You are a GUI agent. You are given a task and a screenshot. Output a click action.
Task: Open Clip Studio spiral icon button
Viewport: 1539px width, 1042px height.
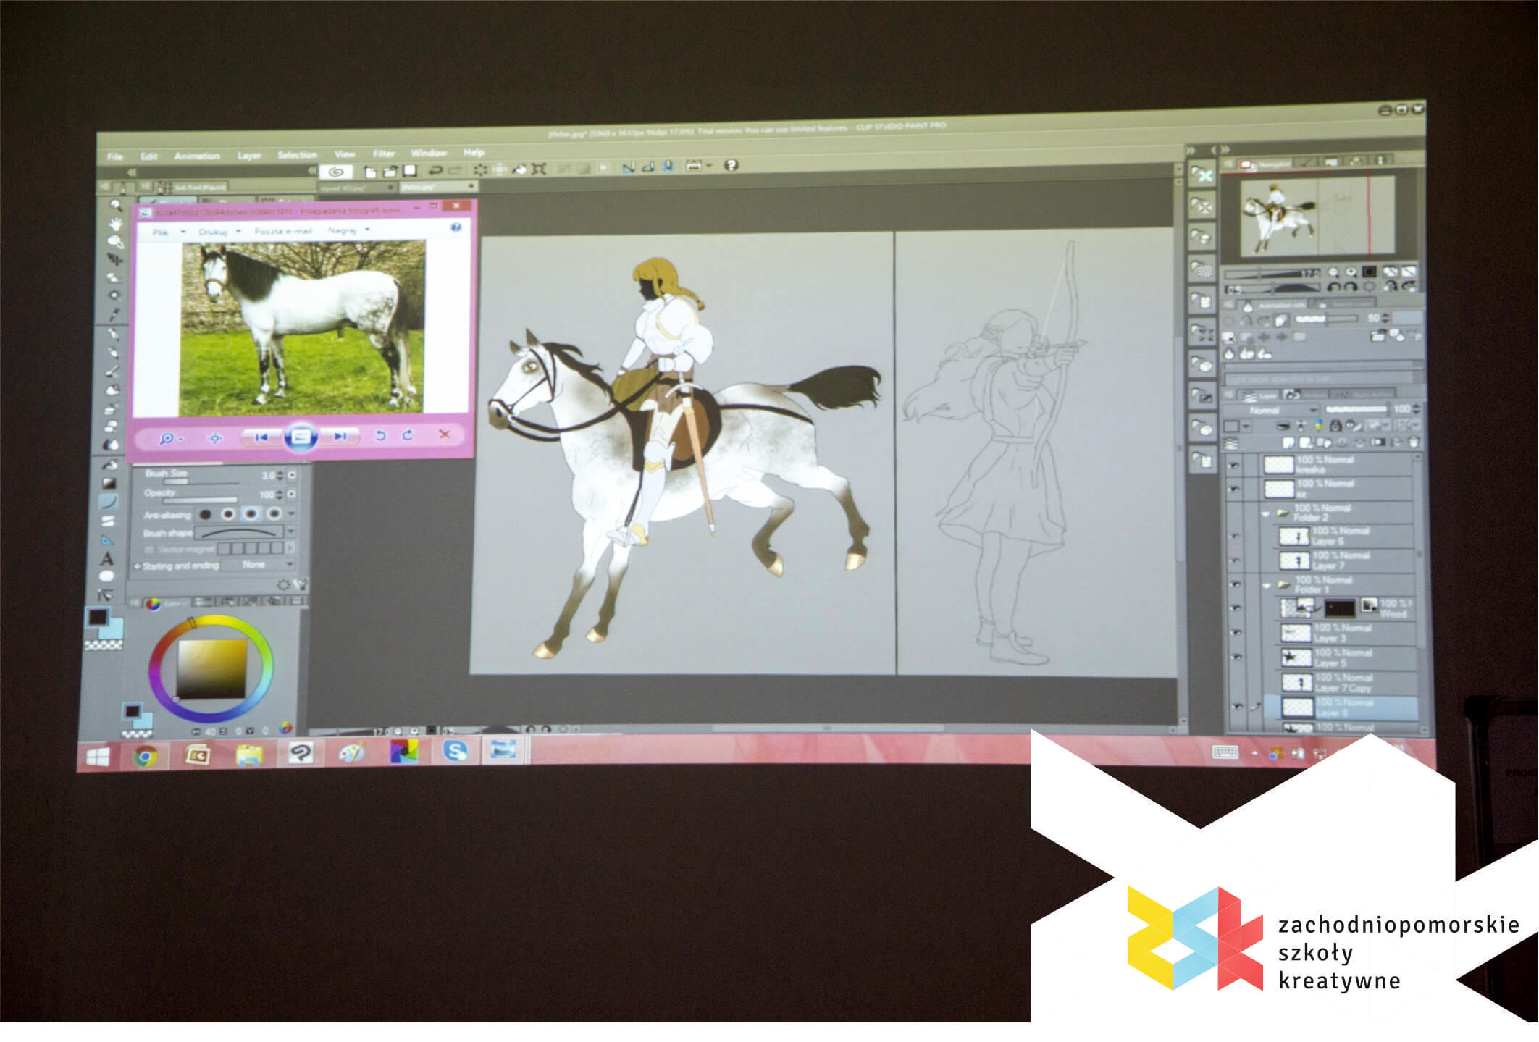[x=335, y=172]
